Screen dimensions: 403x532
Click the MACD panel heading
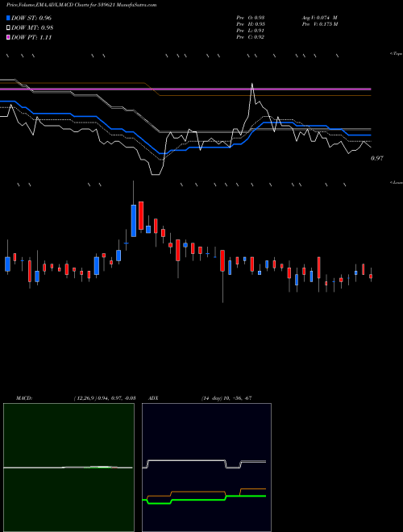click(x=24, y=398)
